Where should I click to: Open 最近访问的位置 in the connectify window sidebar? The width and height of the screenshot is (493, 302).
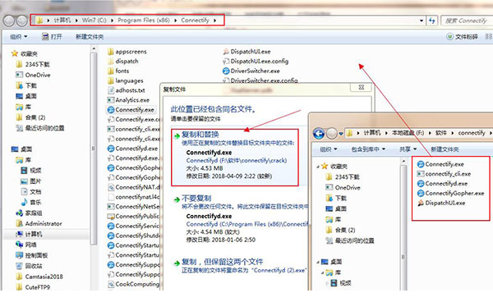pyautogui.click(x=350, y=240)
